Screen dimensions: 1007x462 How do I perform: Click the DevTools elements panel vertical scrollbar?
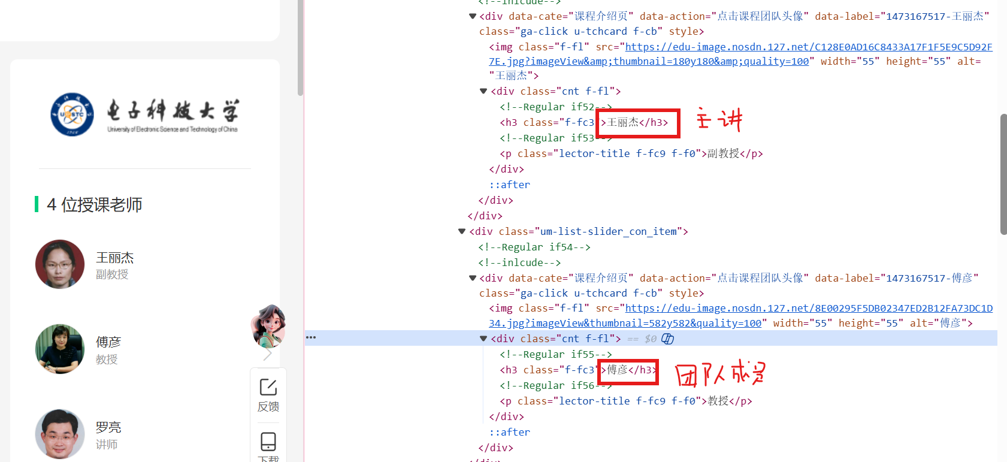[1003, 174]
